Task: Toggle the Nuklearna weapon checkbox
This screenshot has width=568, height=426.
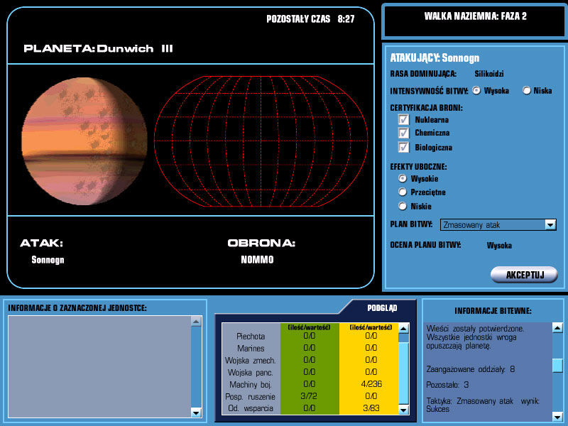Action: click(403, 119)
